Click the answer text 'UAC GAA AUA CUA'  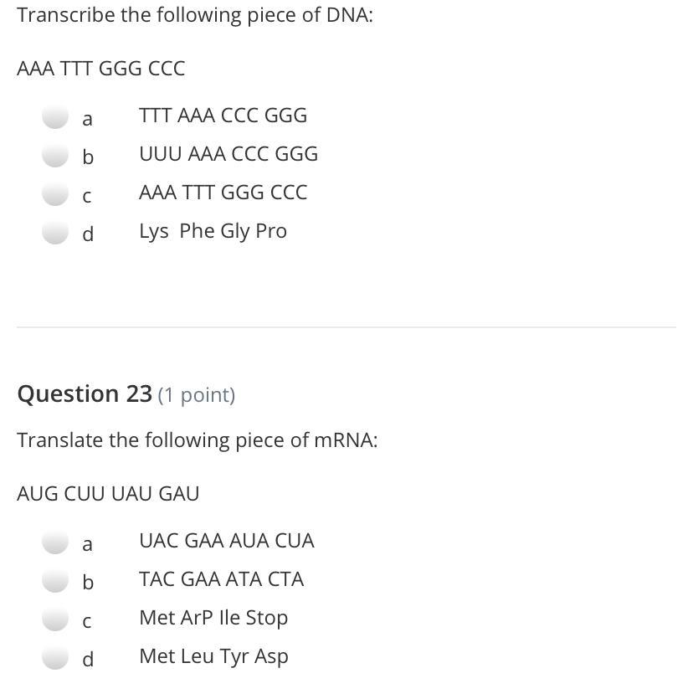[226, 541]
